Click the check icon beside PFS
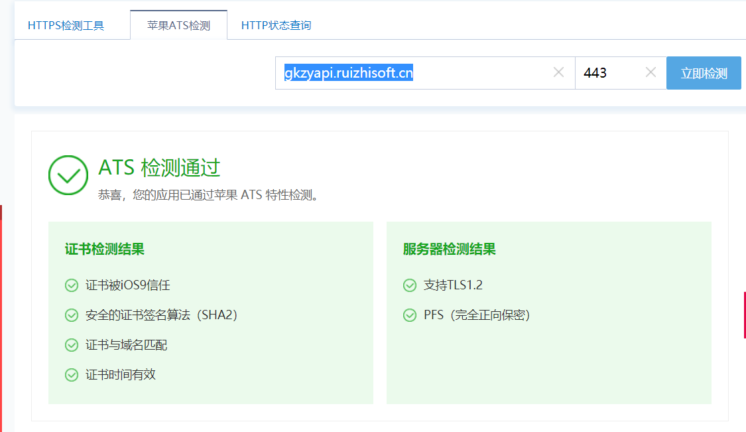The image size is (746, 432). [x=410, y=315]
